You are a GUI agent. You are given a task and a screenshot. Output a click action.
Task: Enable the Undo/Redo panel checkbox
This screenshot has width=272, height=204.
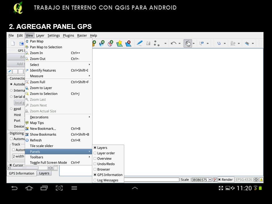(x=95, y=164)
